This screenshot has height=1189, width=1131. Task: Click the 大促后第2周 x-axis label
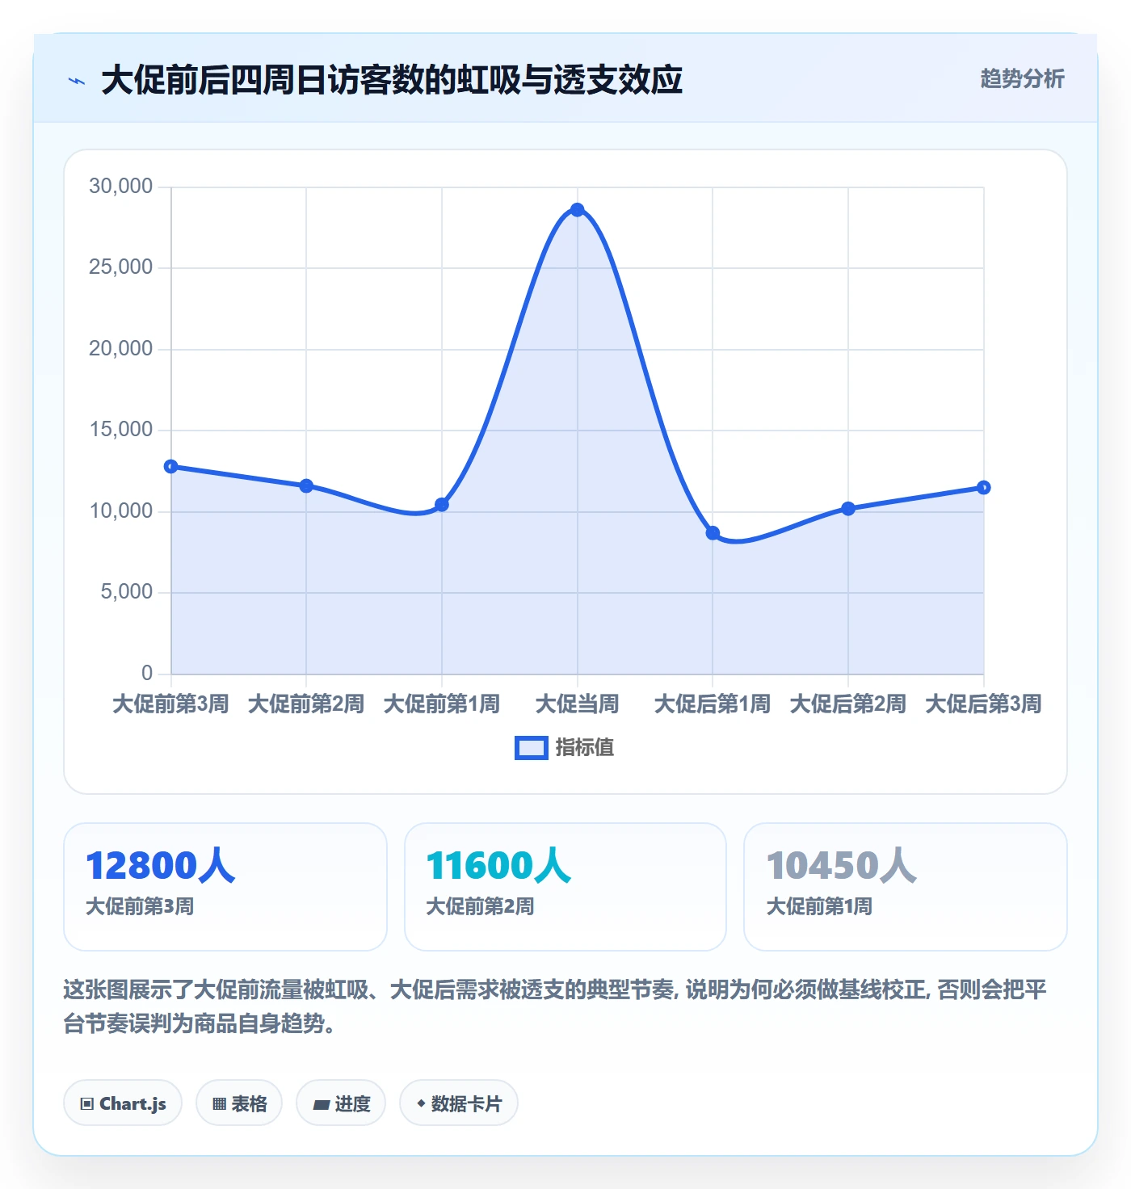848,704
